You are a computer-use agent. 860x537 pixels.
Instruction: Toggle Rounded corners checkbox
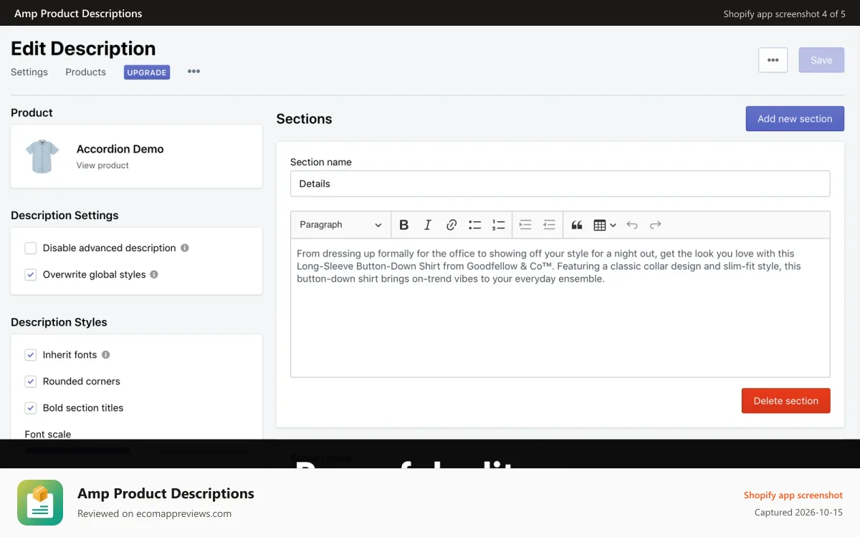pyautogui.click(x=31, y=381)
